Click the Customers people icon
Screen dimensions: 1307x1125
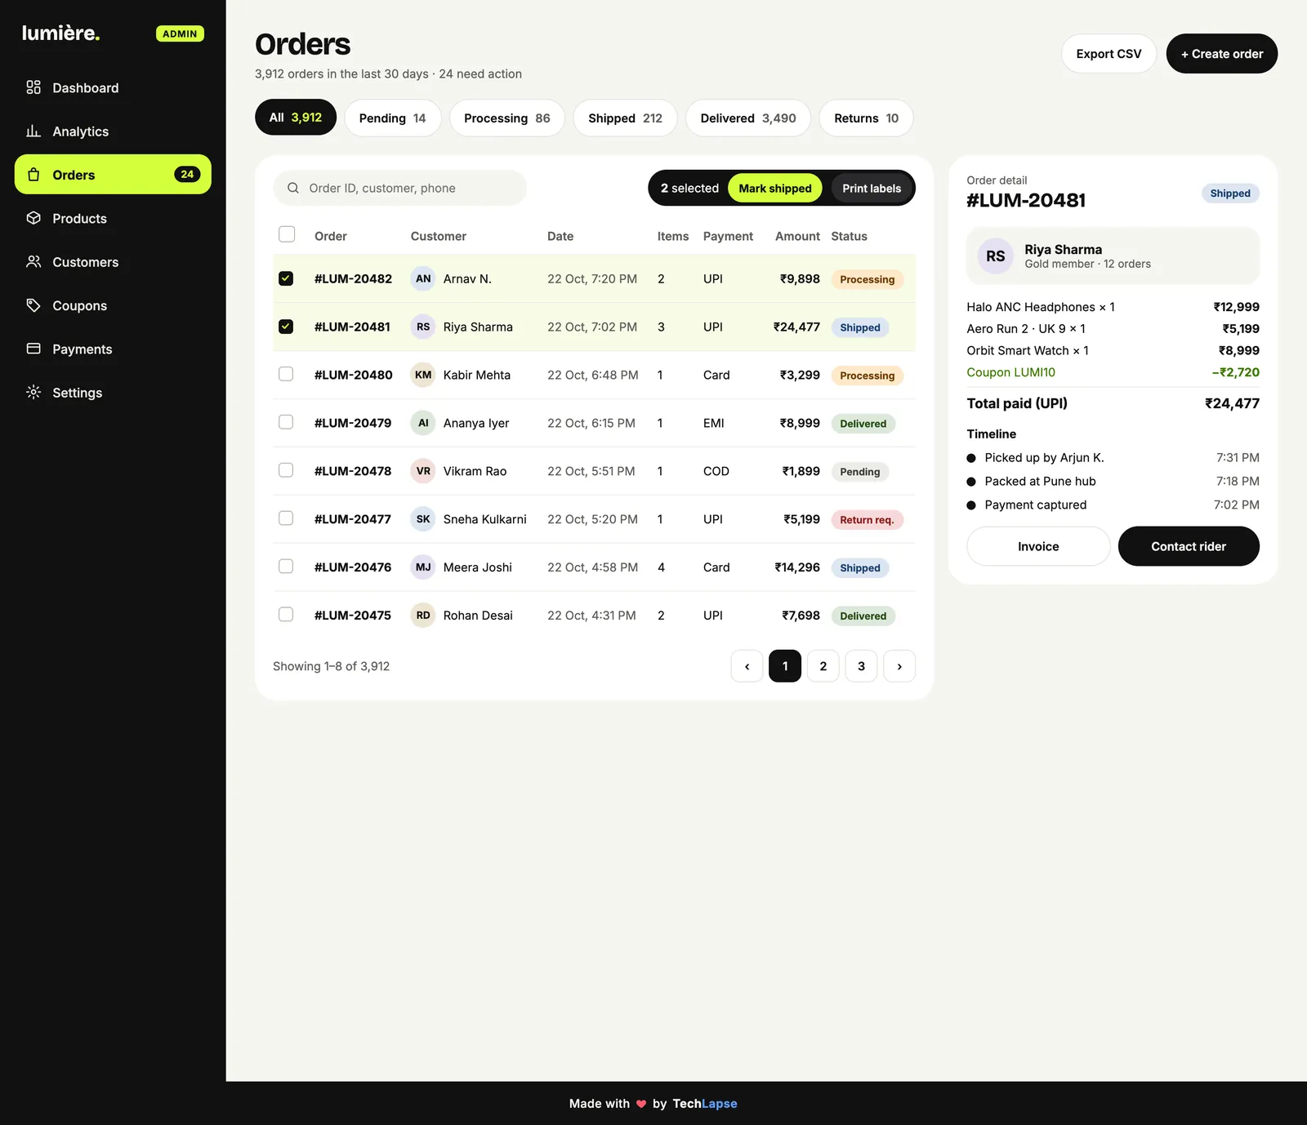coord(33,261)
